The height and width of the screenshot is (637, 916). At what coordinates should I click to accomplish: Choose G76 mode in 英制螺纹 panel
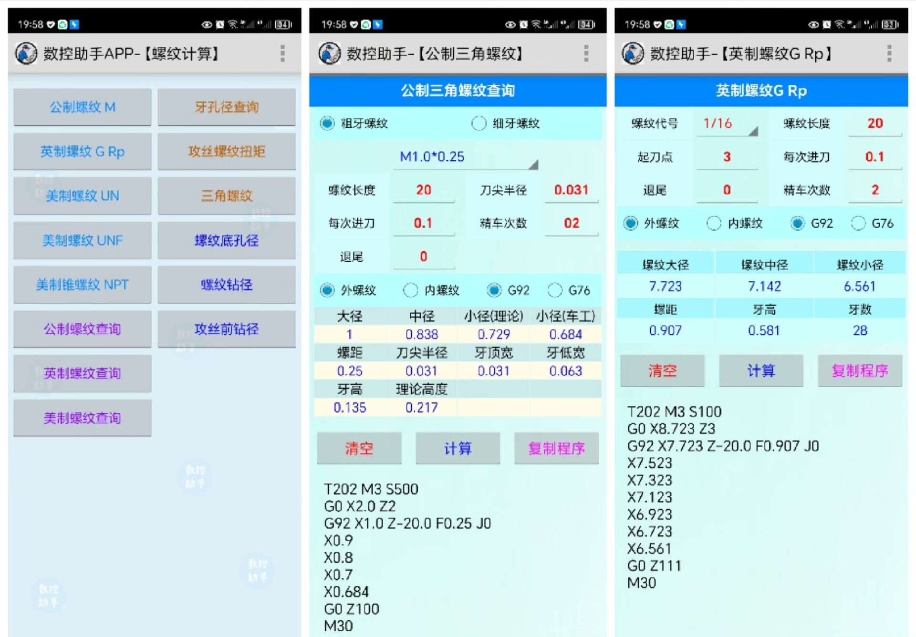858,223
